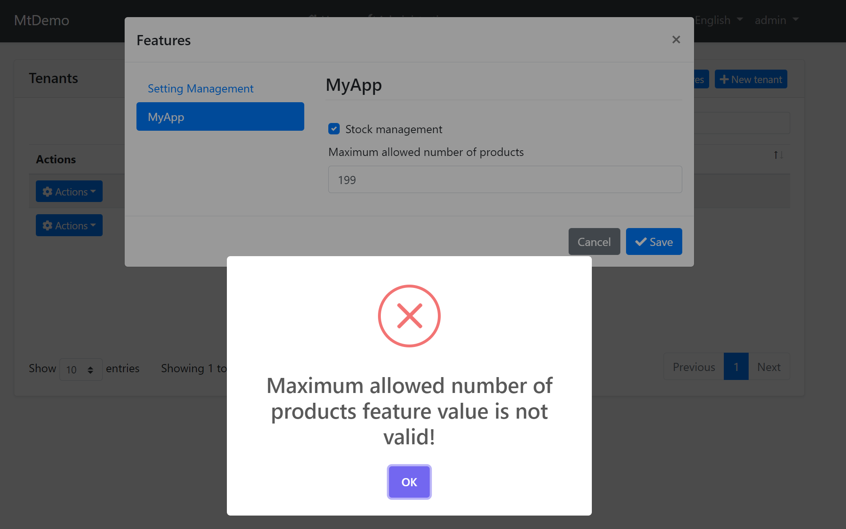Close the Features modal using the X icon
This screenshot has height=529, width=846.
click(676, 40)
